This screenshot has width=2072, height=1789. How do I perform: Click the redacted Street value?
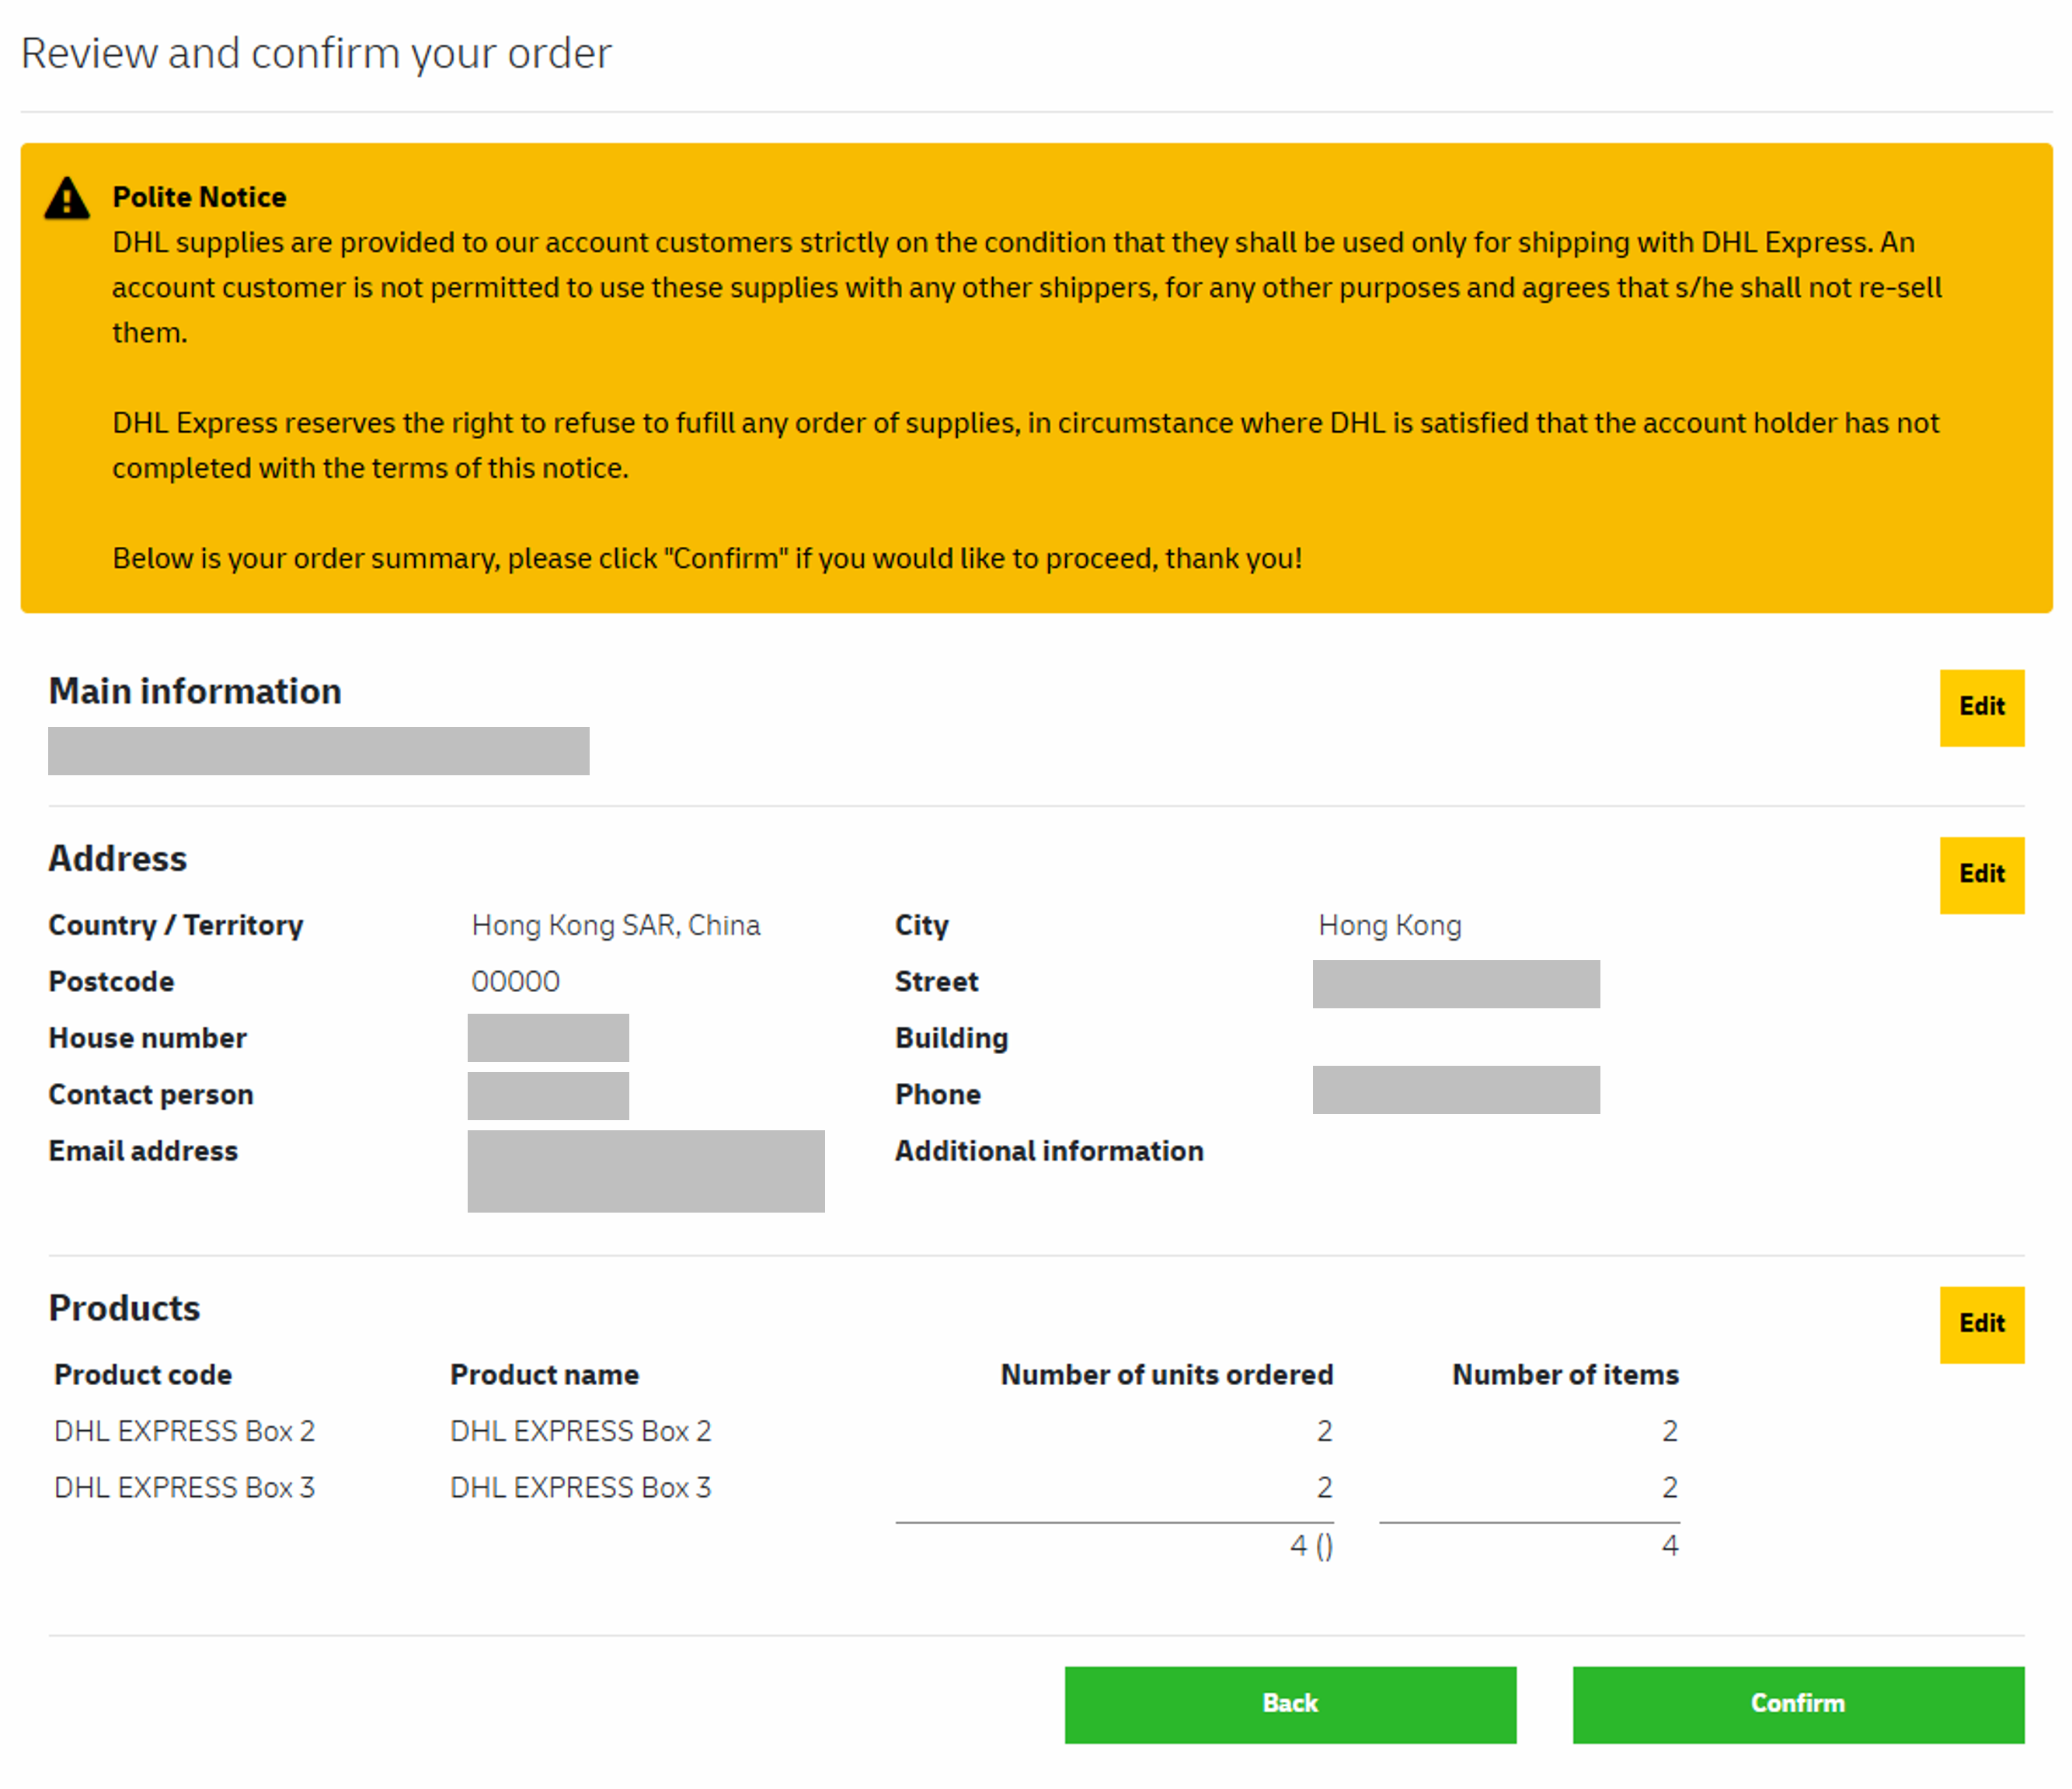point(1455,984)
